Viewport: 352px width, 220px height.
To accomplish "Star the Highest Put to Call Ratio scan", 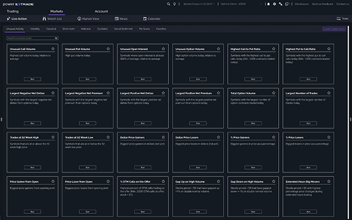I will point(329,48).
